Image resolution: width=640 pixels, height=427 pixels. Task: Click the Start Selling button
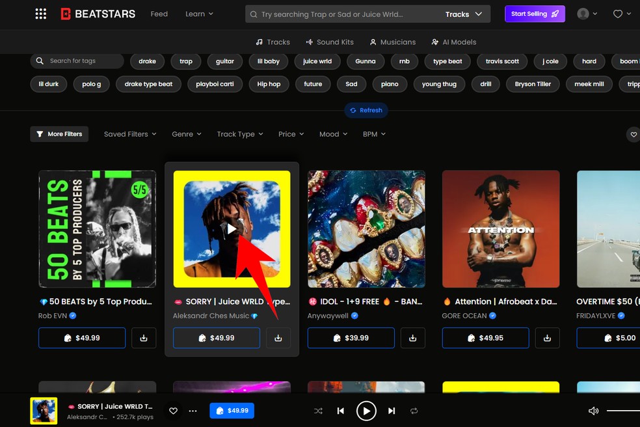point(535,14)
